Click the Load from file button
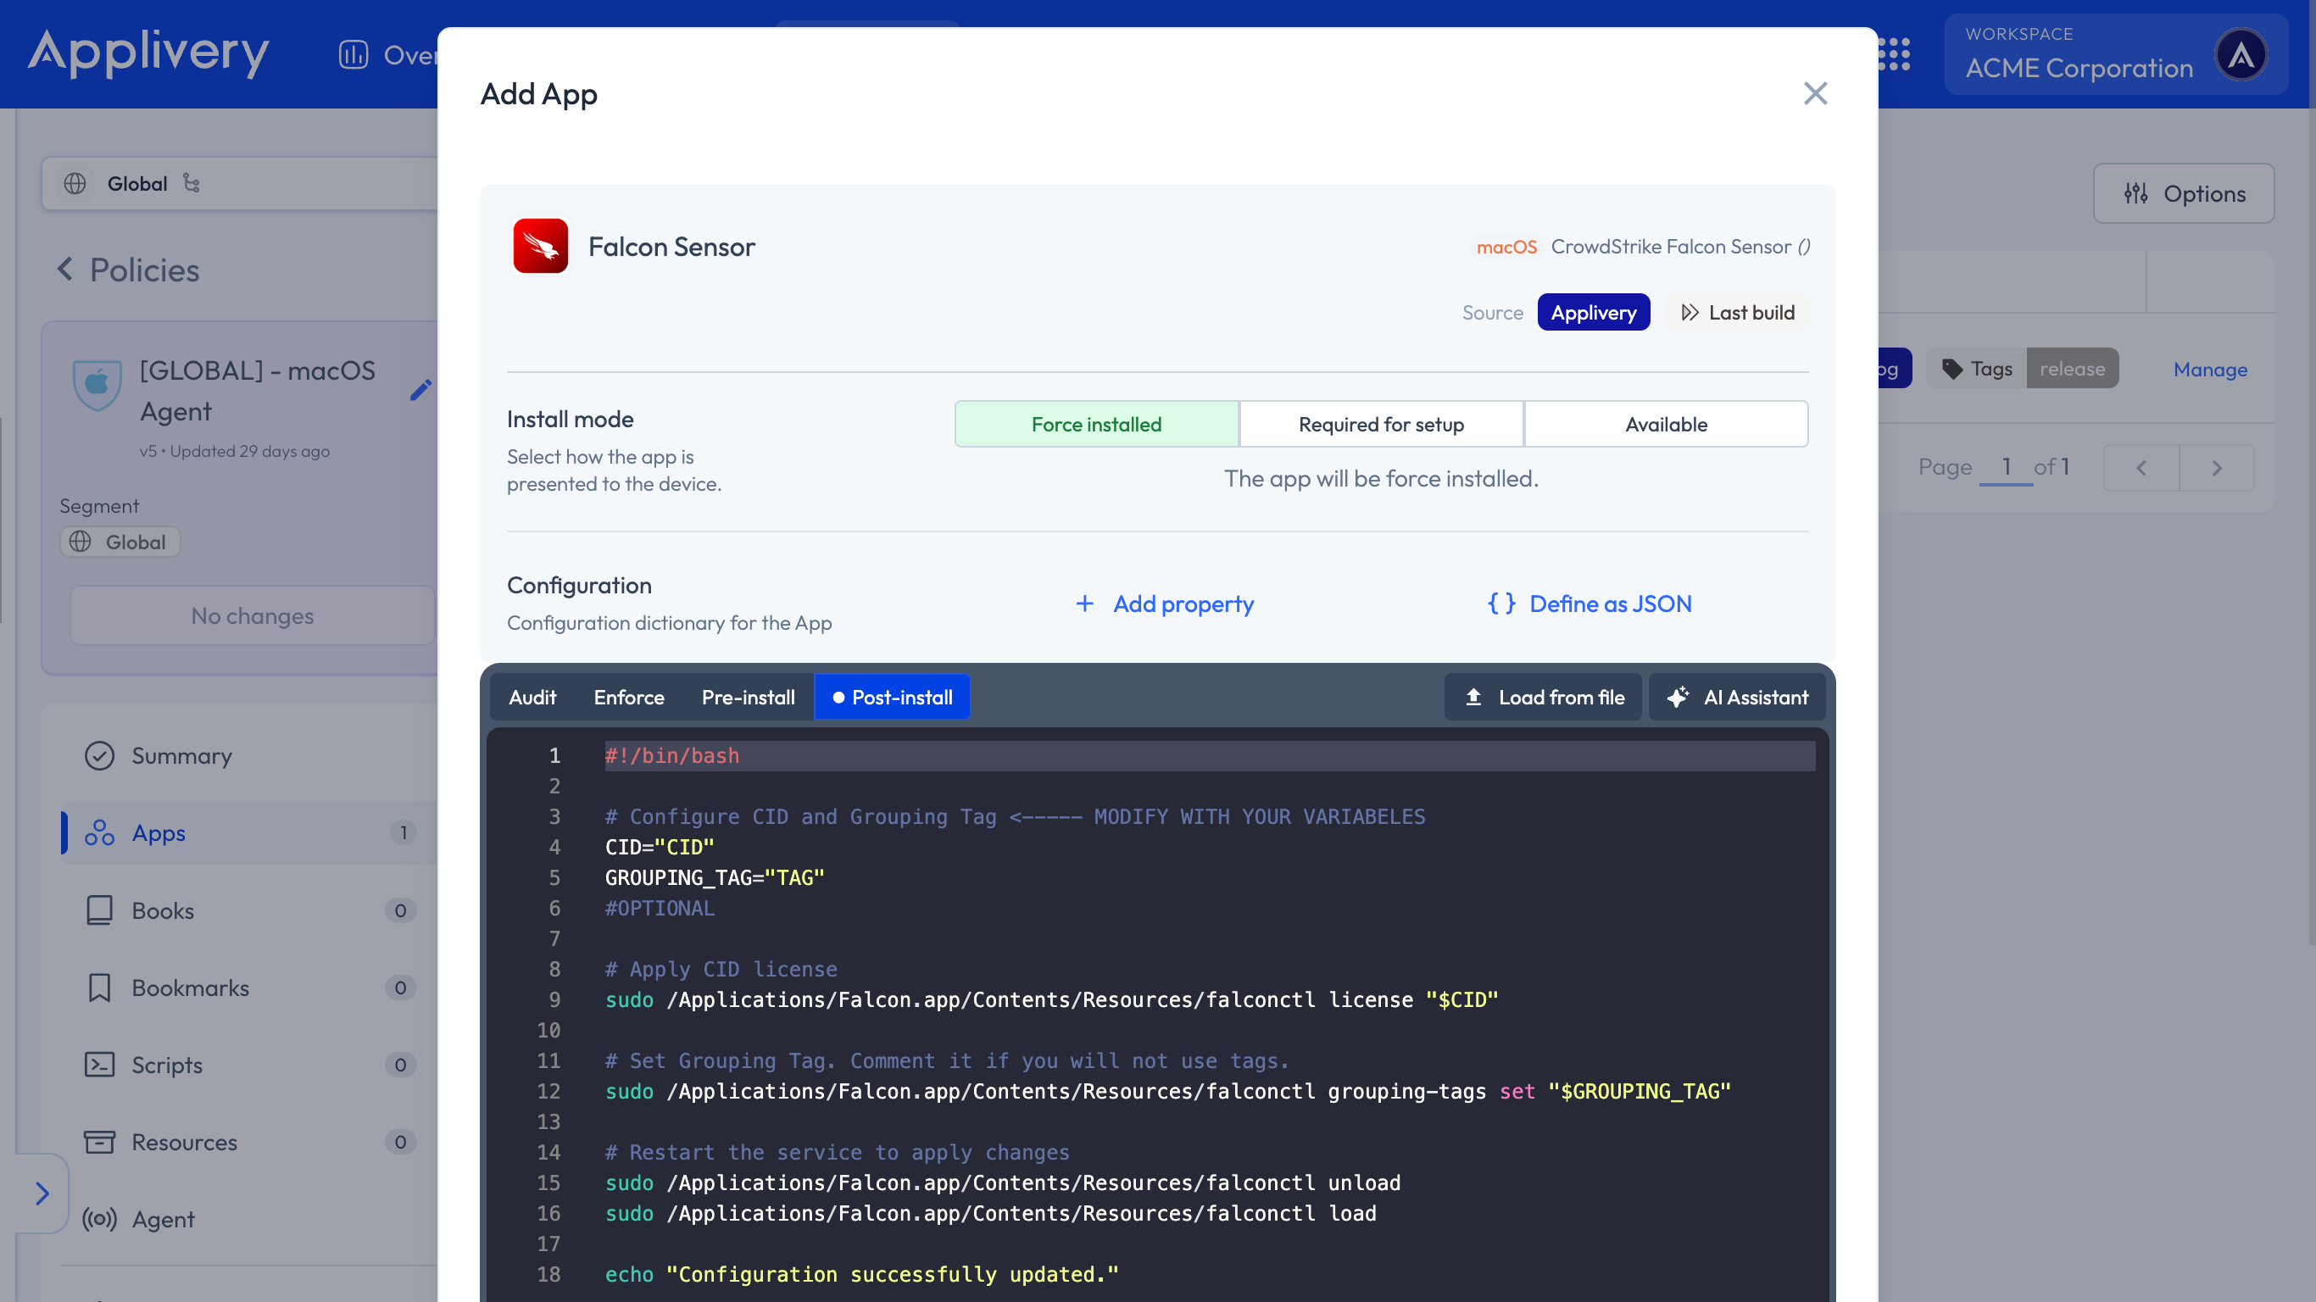2316x1302 pixels. point(1544,697)
